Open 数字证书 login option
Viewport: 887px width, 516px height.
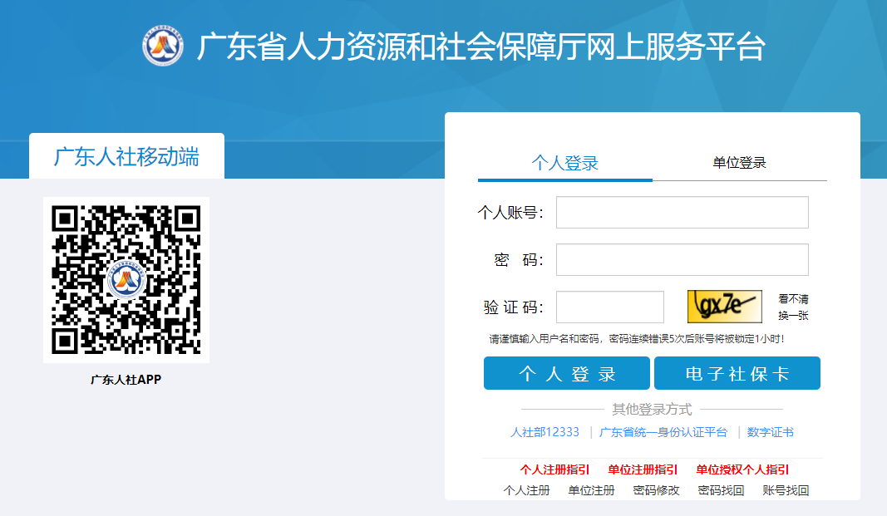(771, 432)
